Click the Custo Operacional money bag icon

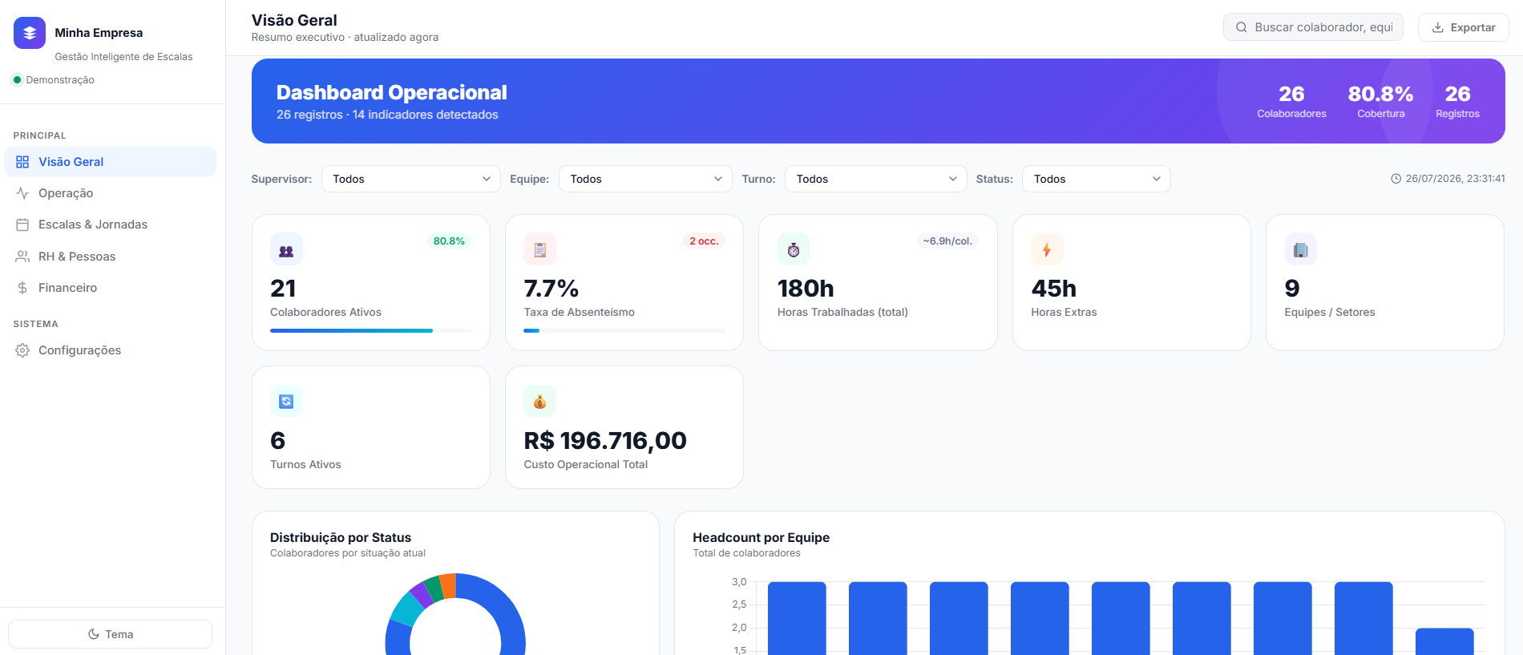coord(539,401)
